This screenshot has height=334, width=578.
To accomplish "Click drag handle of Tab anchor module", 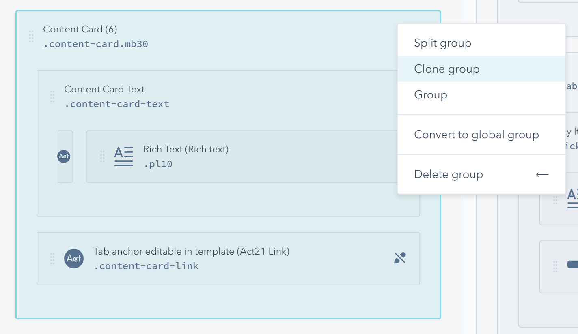I will coord(52,259).
